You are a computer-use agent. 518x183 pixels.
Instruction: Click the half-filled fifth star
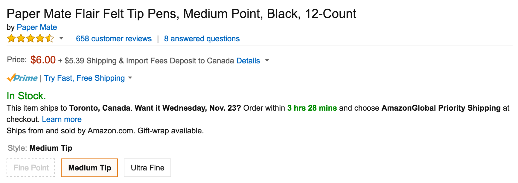50,39
